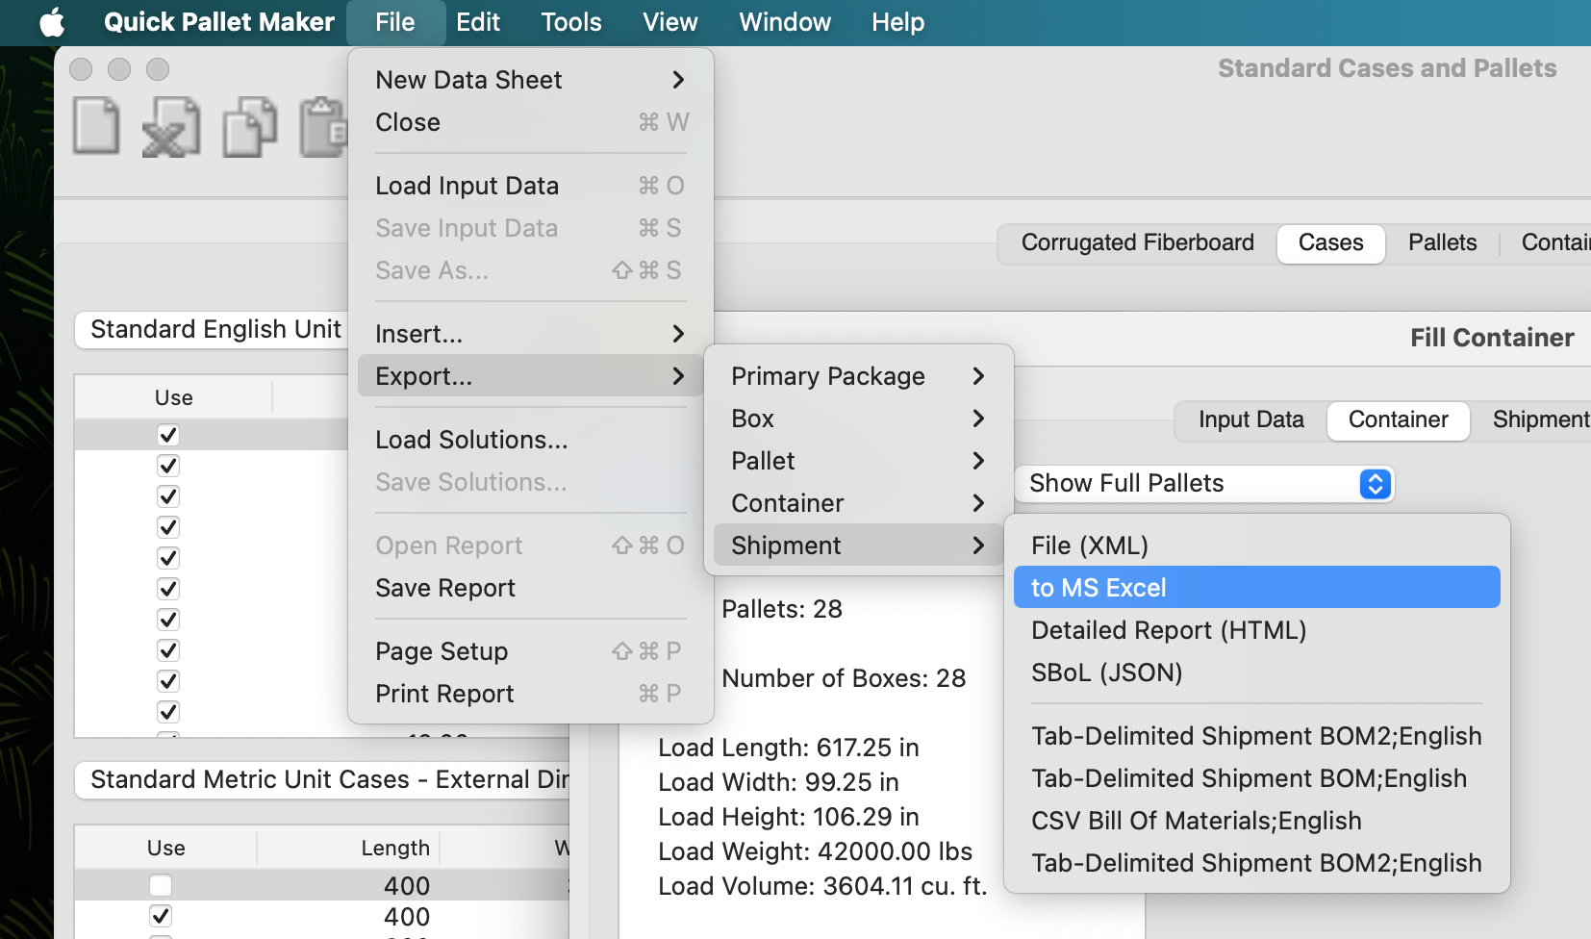Switch to the Container tab
1591x939 pixels.
pos(1398,420)
